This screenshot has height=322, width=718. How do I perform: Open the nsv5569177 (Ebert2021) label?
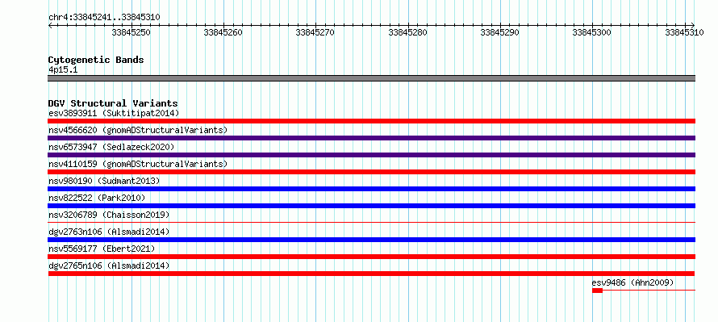[x=102, y=249]
